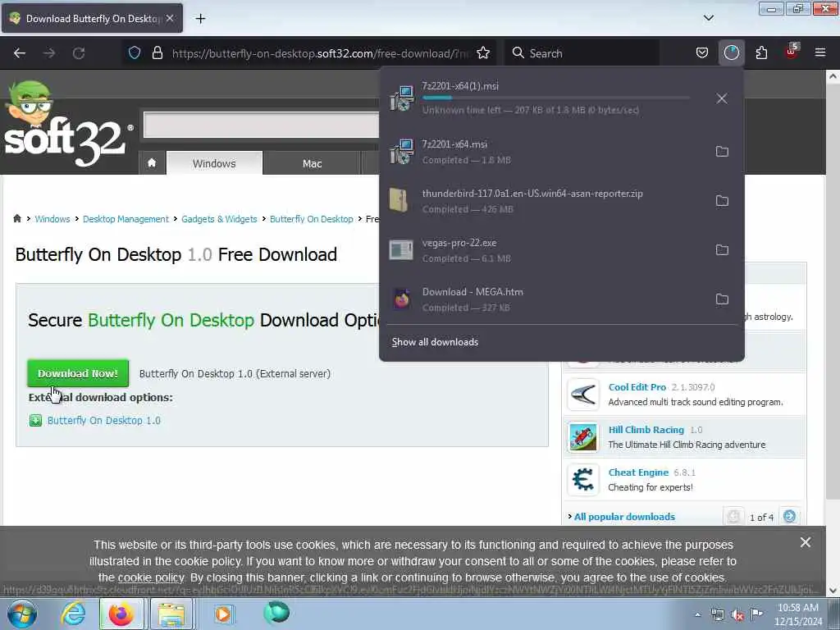Open the tracking protection shield icon
The image size is (840, 630).
(x=135, y=53)
